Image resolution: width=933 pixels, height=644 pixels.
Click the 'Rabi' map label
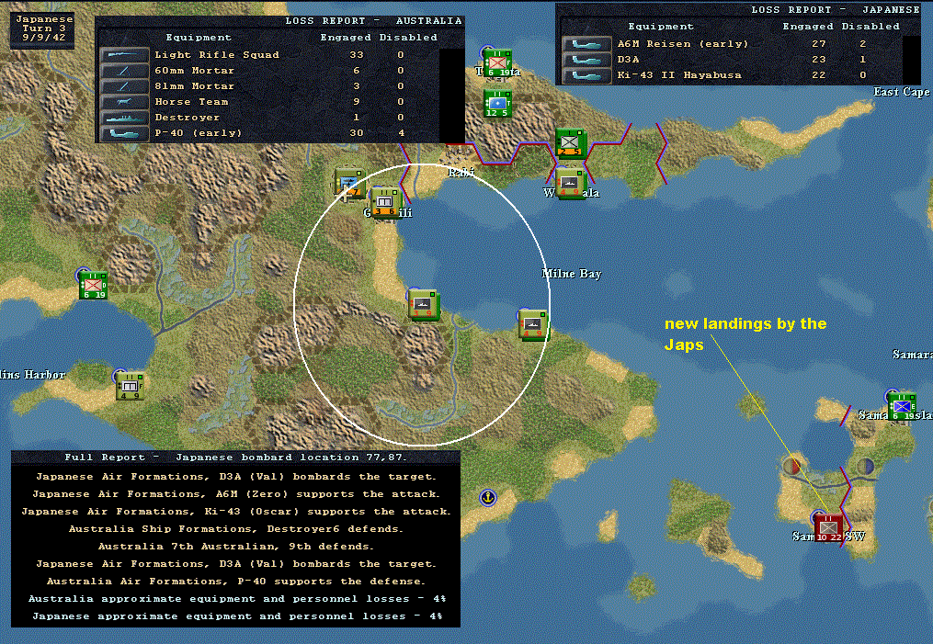point(461,172)
